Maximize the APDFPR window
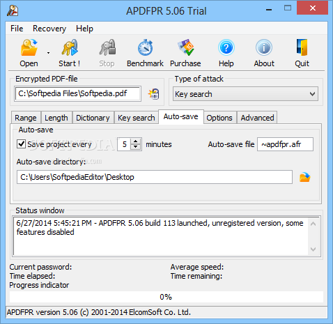 (x=288, y=8)
